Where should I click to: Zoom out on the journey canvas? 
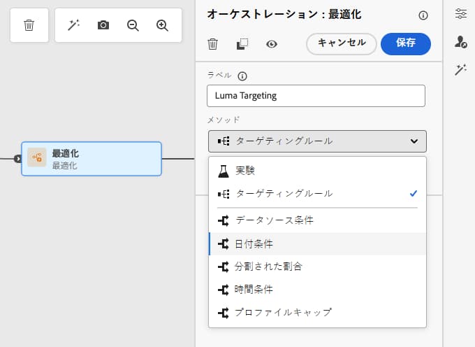coord(133,25)
